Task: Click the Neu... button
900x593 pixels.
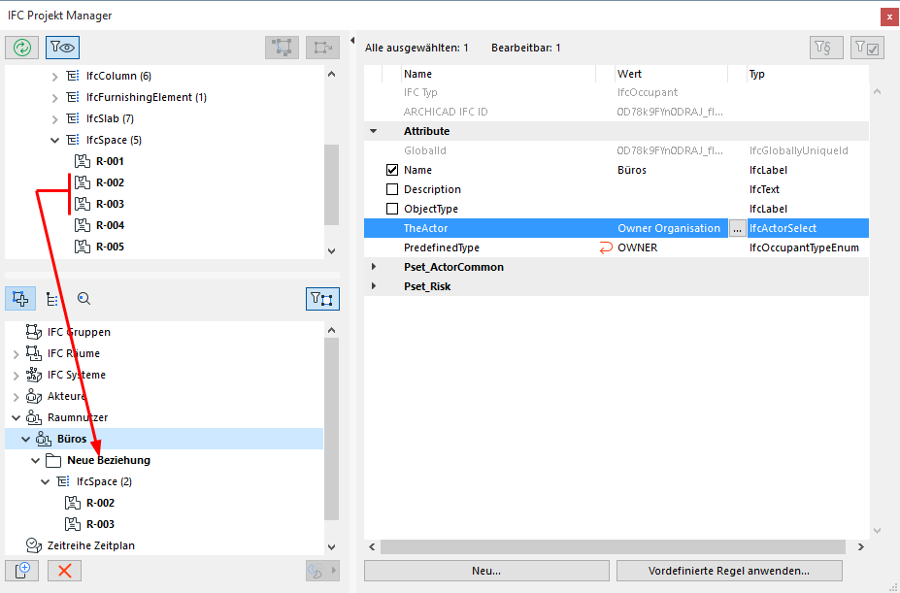Action: (486, 572)
